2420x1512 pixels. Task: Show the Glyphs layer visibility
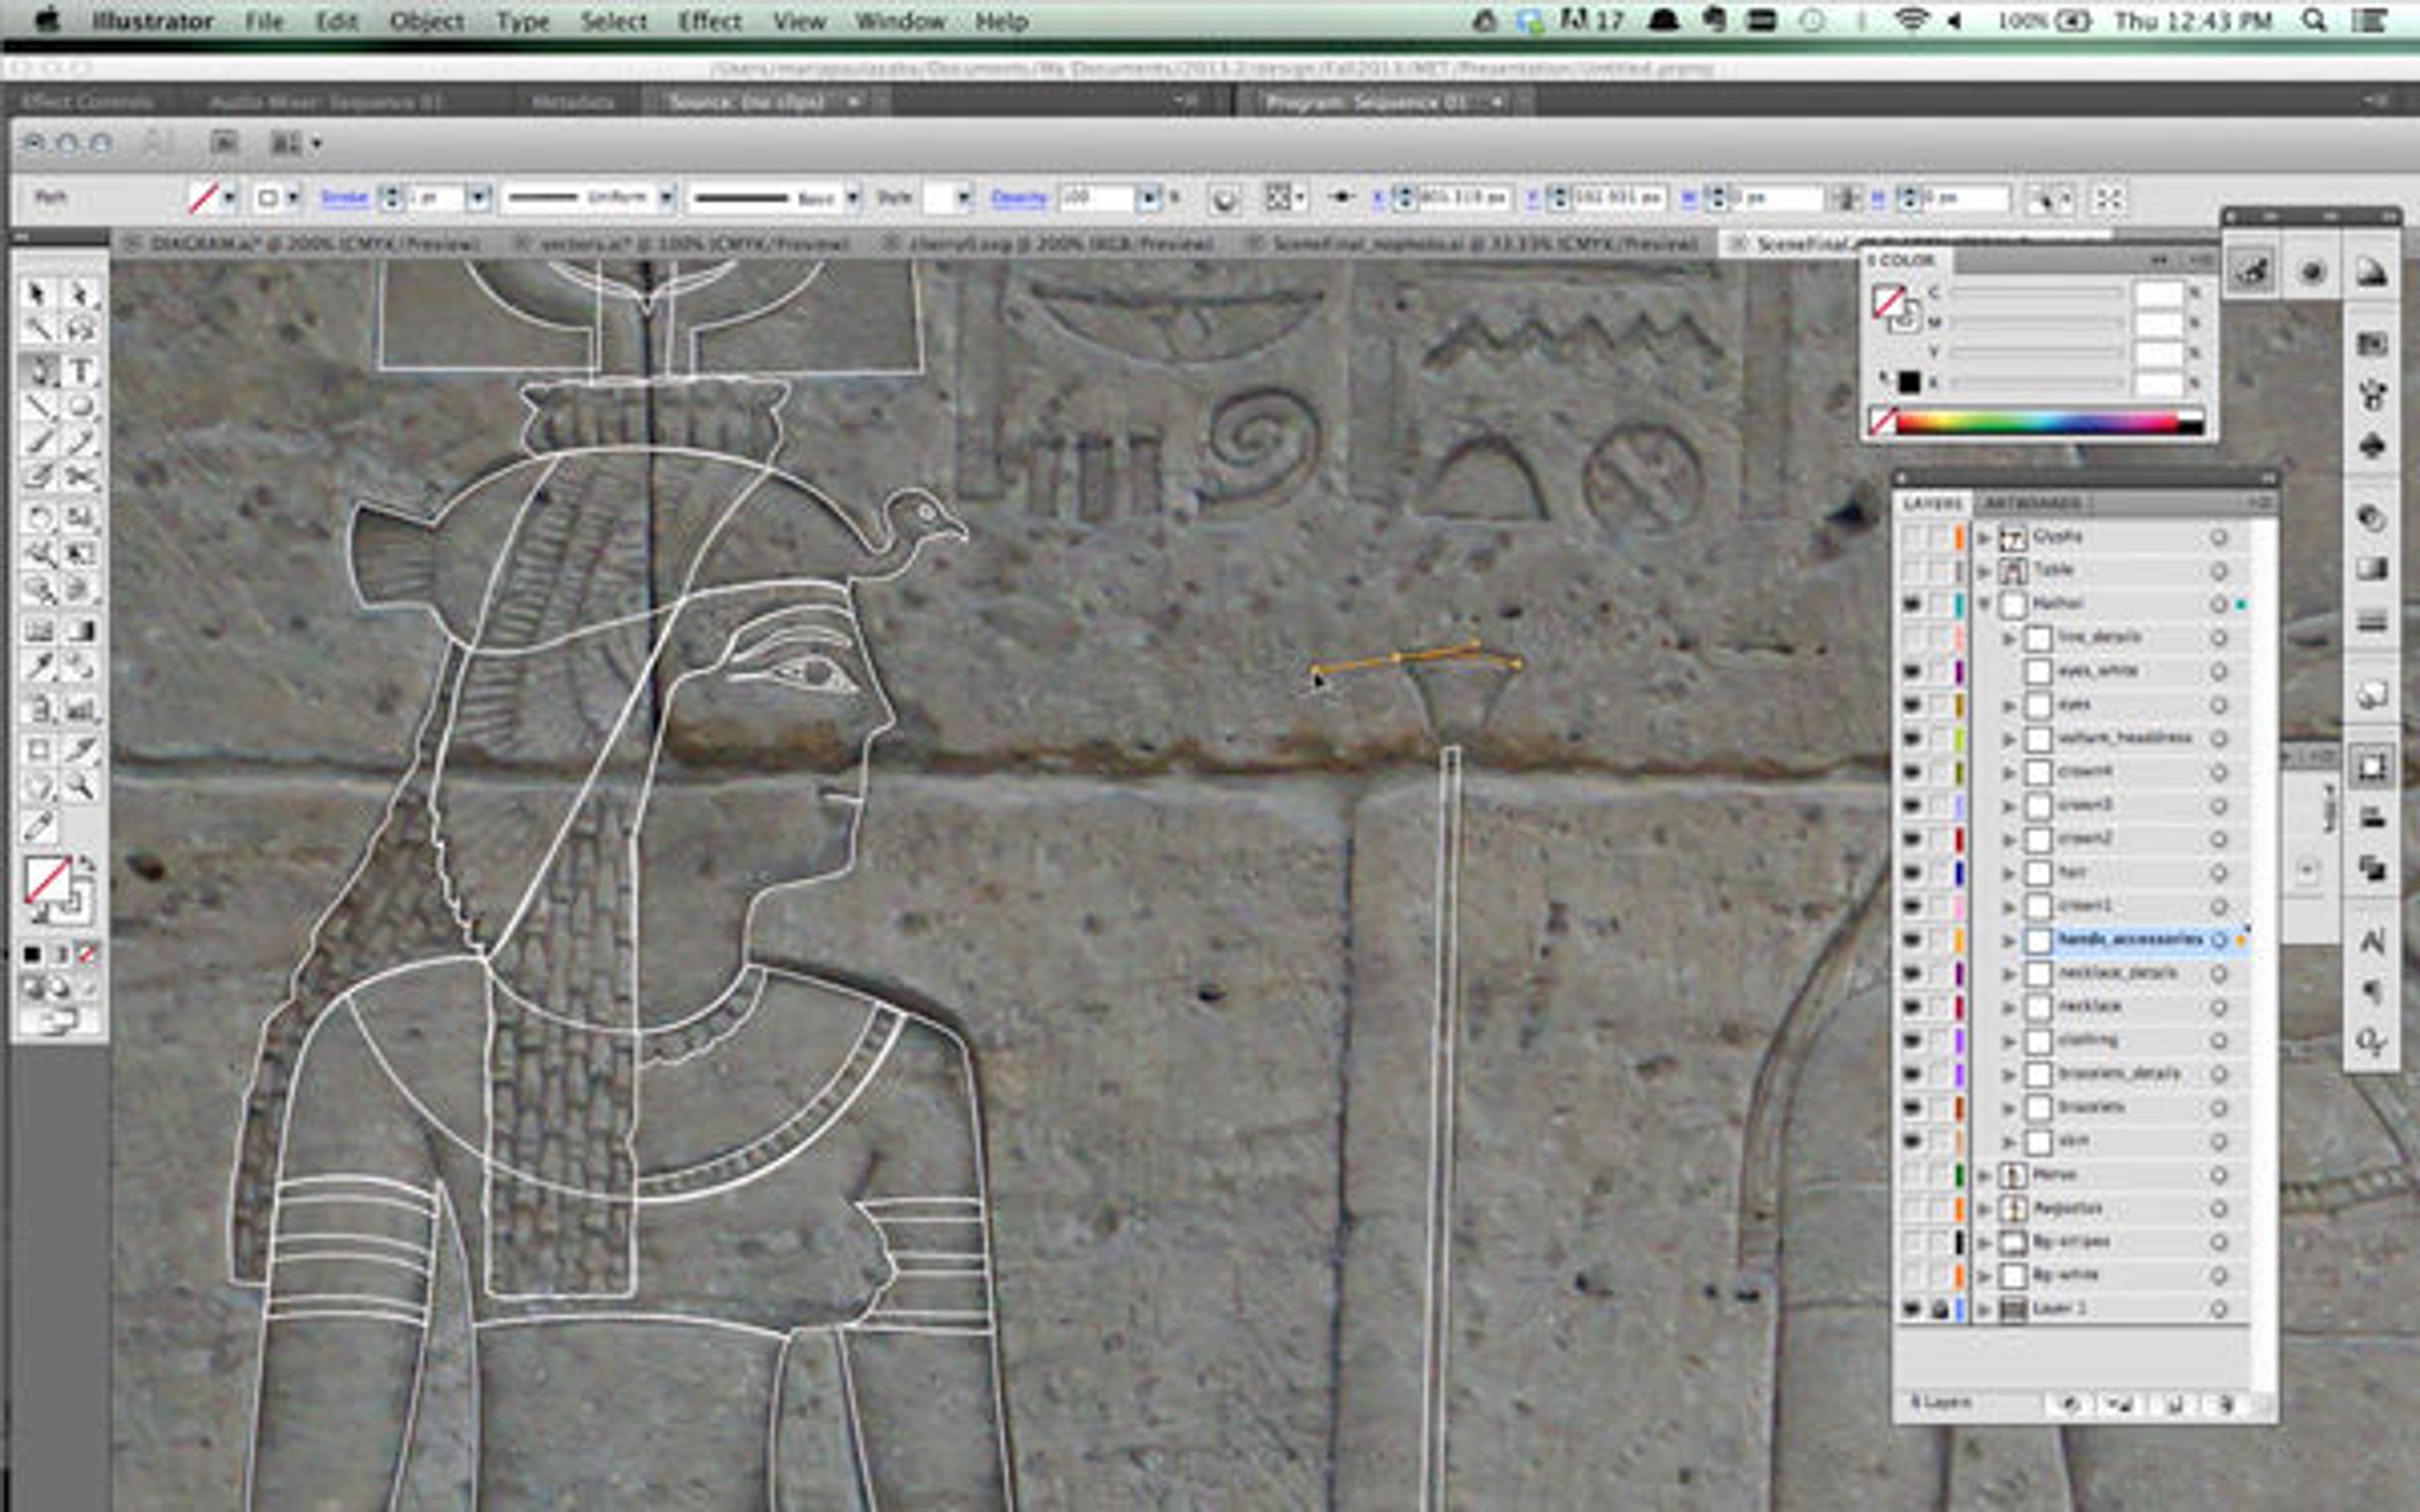1911,537
